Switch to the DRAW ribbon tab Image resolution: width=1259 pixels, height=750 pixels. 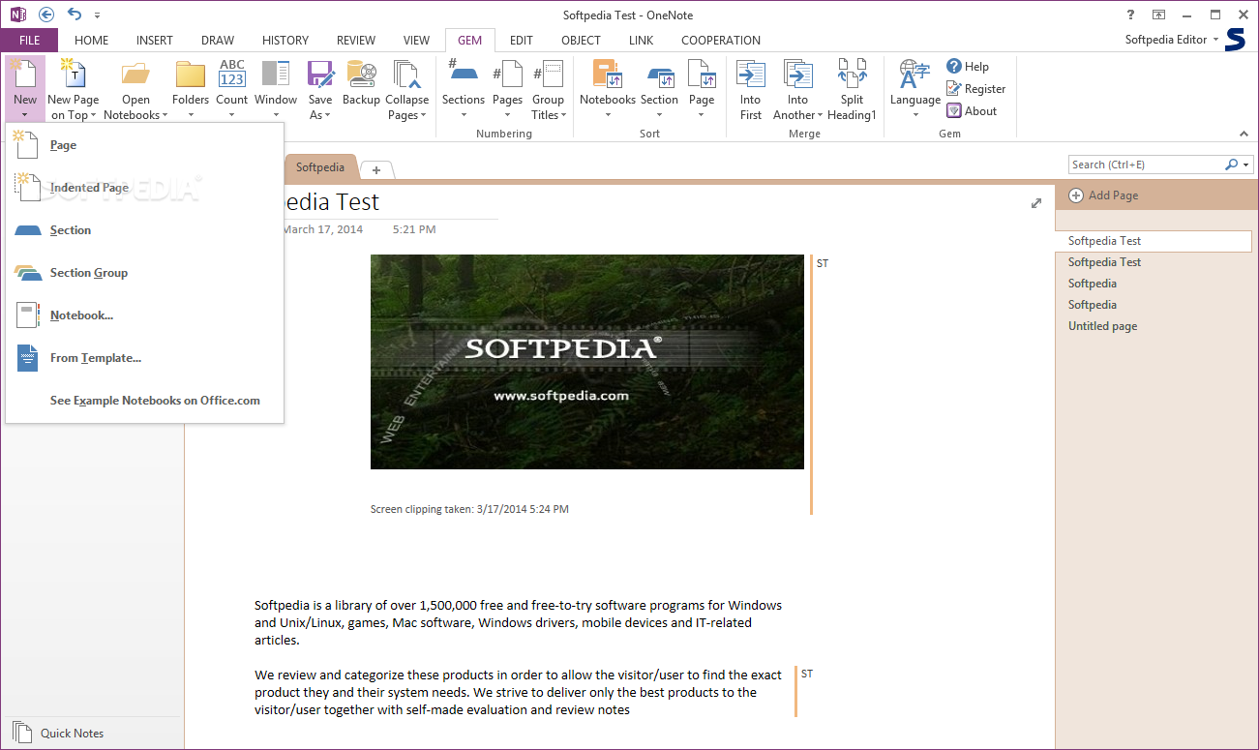click(218, 40)
